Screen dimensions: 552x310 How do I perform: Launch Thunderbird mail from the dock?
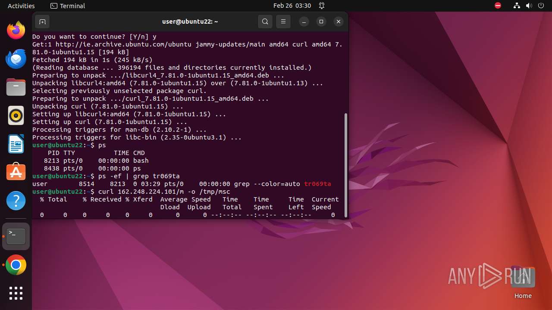point(16,59)
